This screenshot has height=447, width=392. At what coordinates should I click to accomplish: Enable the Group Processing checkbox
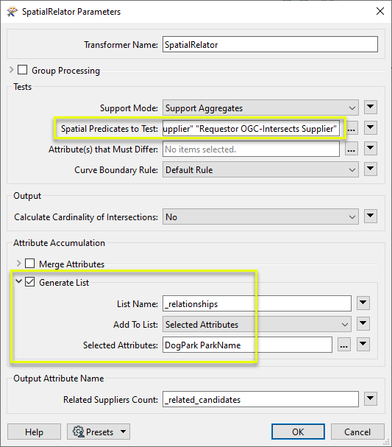coord(23,70)
